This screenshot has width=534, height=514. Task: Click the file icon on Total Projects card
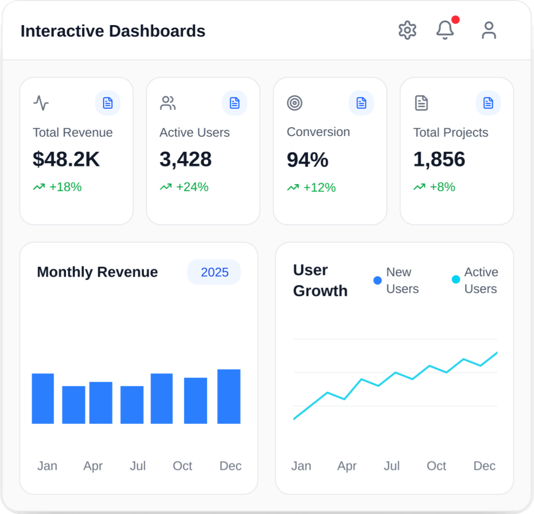tap(421, 103)
